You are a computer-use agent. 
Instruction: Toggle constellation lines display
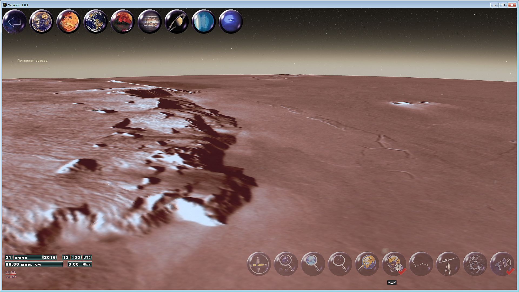pyautogui.click(x=421, y=264)
